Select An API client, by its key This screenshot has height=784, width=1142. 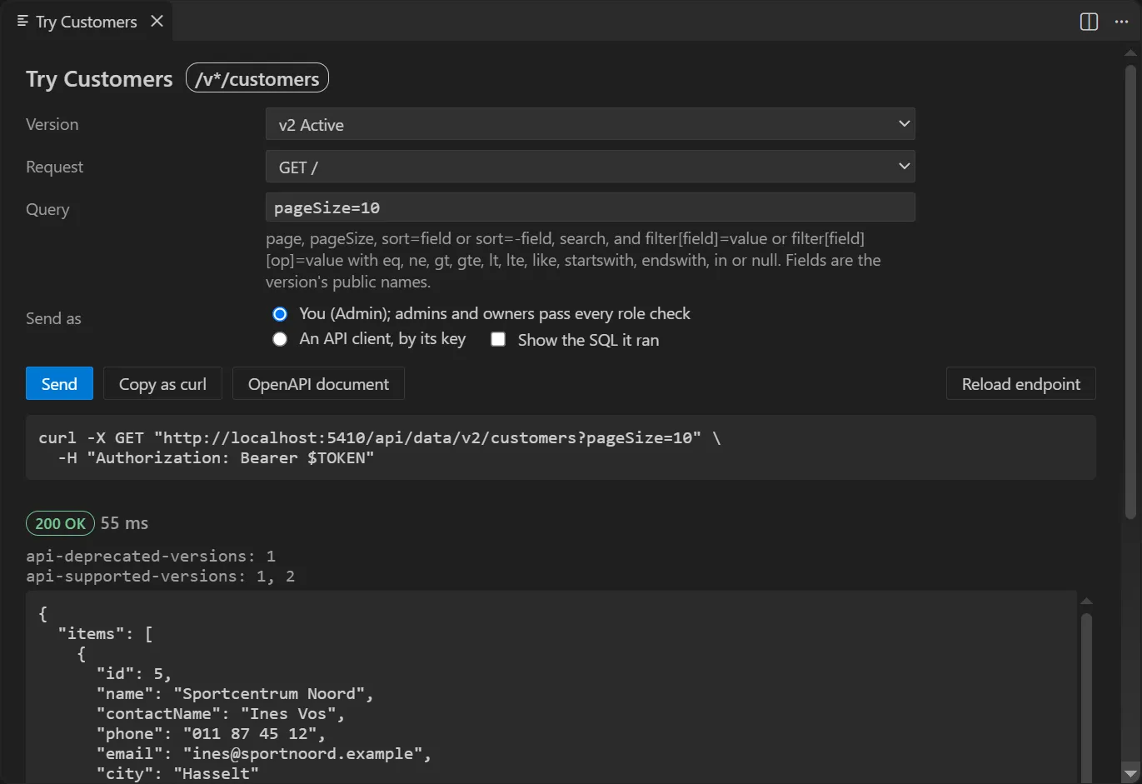coord(280,339)
